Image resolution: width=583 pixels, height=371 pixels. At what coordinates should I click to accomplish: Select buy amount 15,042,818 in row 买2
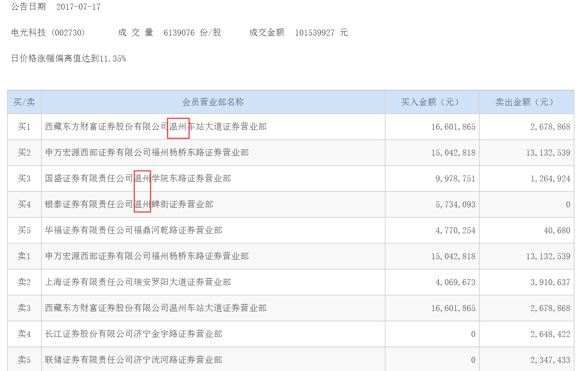tap(453, 153)
